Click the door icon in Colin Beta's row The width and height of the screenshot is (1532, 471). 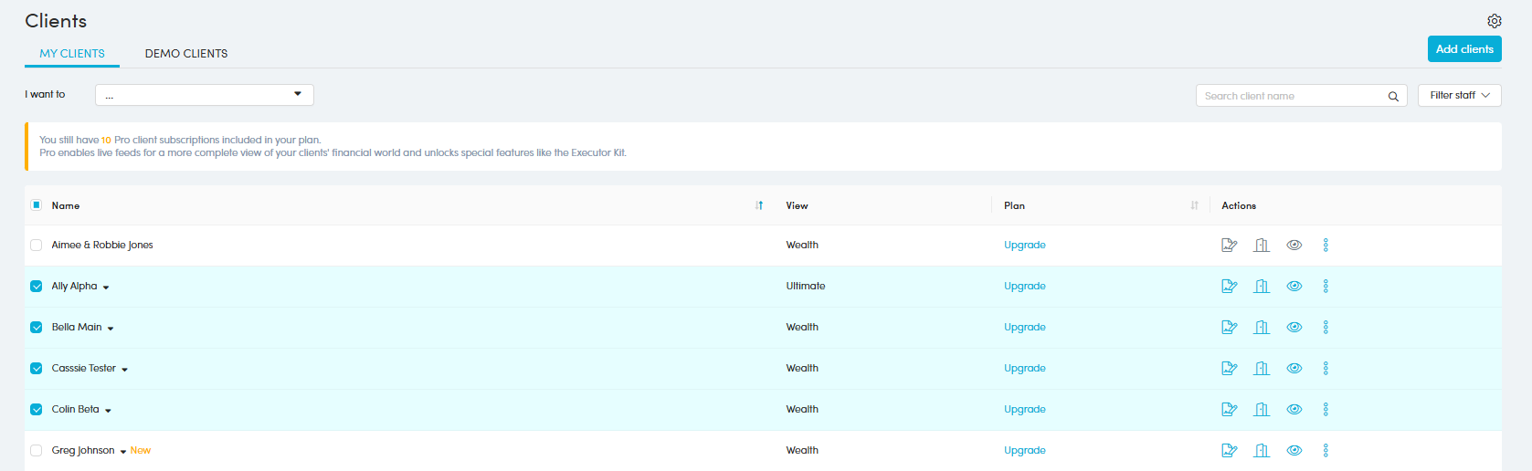(1262, 409)
